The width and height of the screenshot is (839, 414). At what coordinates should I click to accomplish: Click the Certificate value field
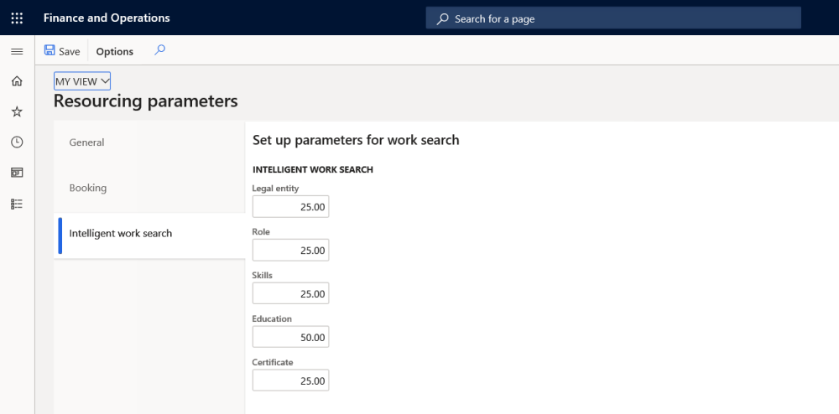[290, 380]
